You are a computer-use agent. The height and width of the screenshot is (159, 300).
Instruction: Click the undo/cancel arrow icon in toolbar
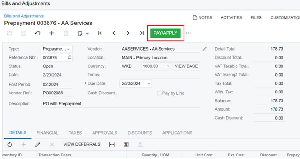[x=38, y=33]
